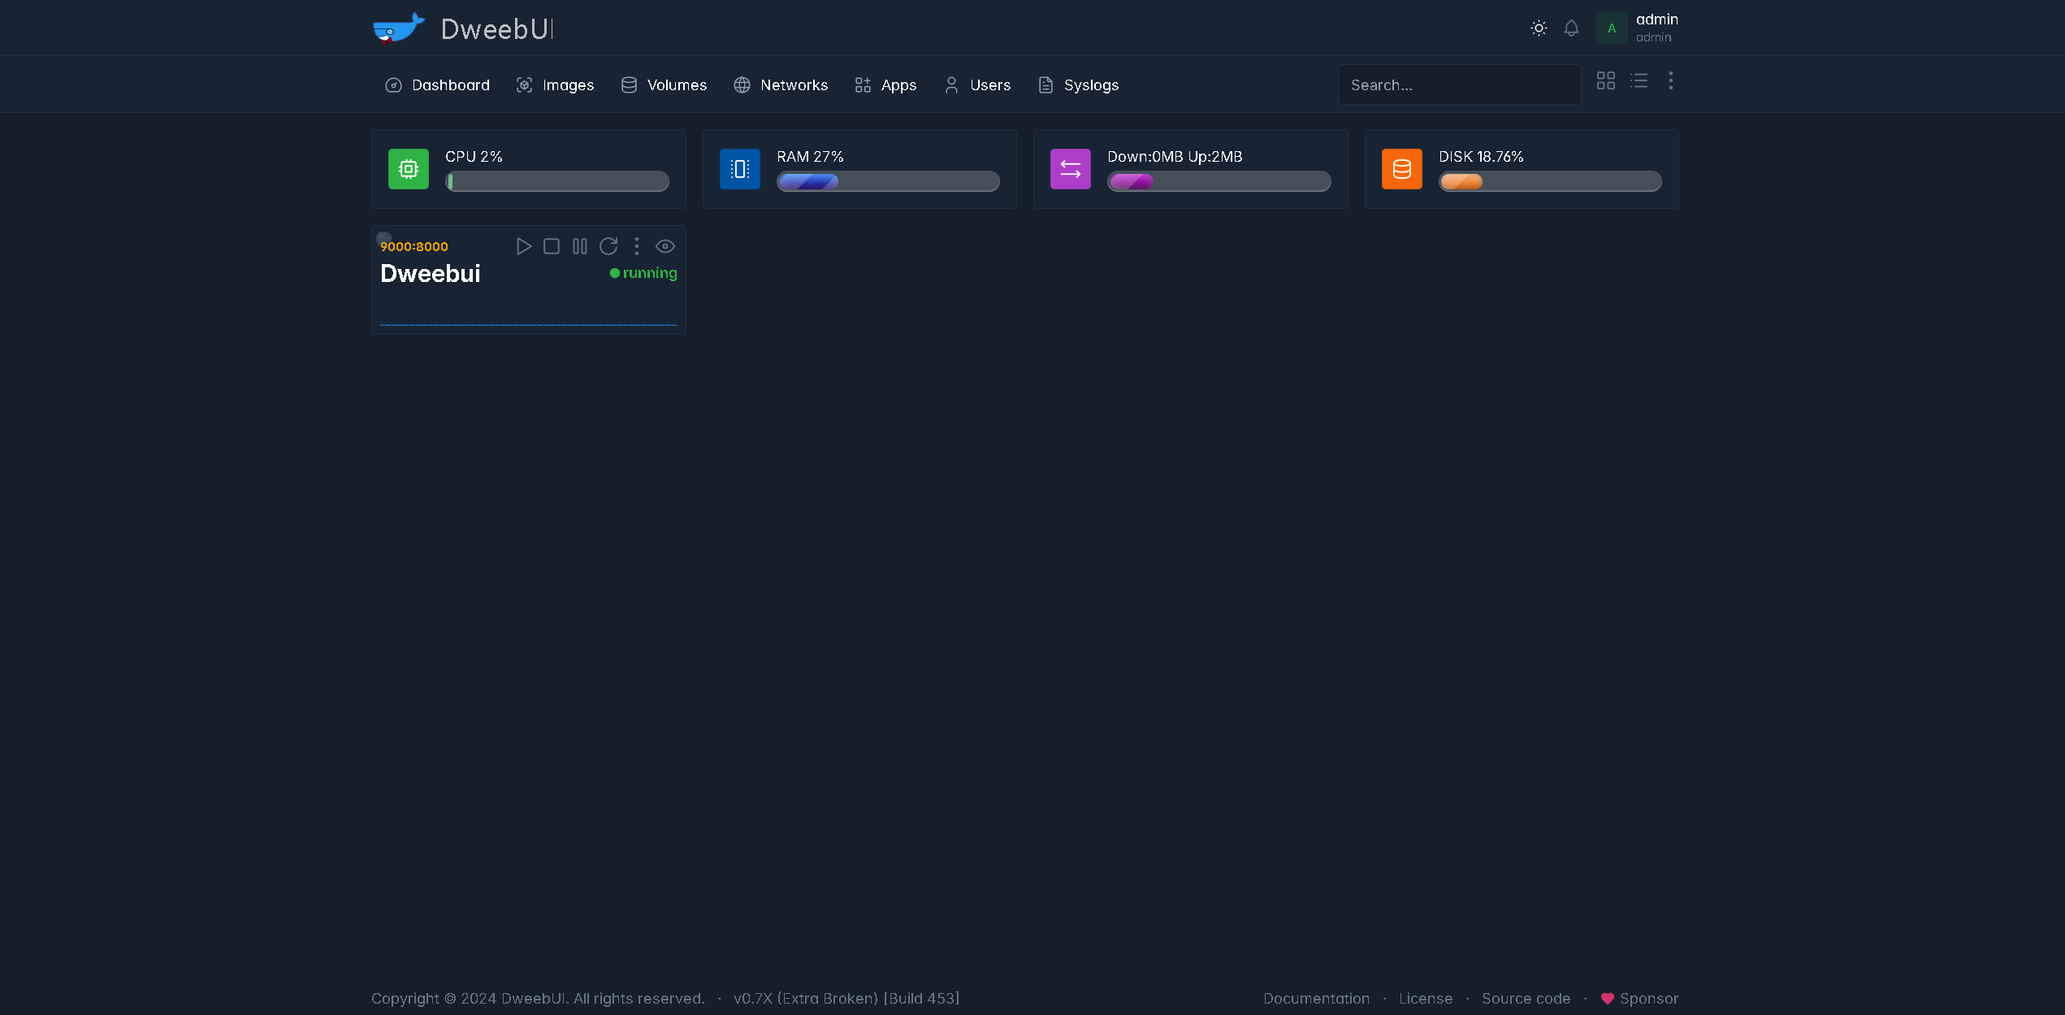Start the Dweebui container play icon
This screenshot has width=2065, height=1015.
point(524,246)
